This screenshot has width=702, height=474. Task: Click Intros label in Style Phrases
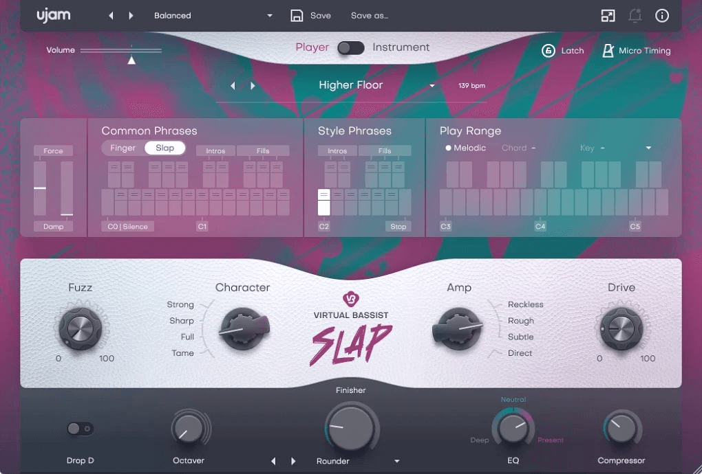(x=337, y=151)
